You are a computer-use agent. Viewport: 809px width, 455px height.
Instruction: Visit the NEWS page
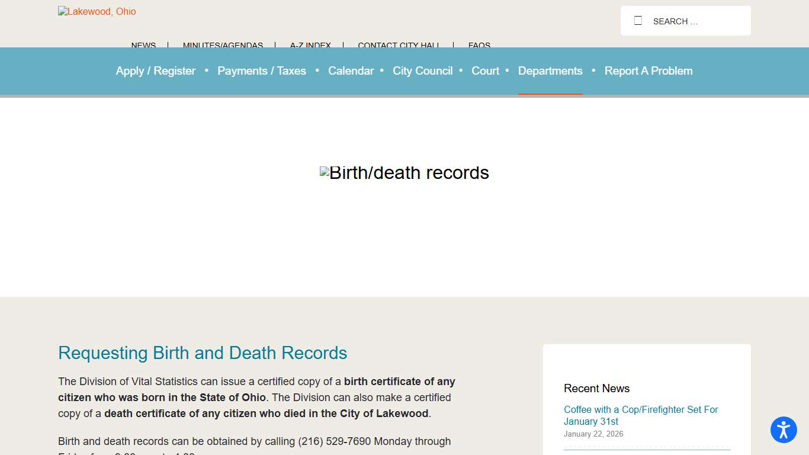143,46
